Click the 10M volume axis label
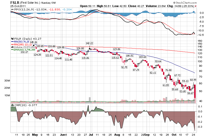 click(x=7, y=95)
